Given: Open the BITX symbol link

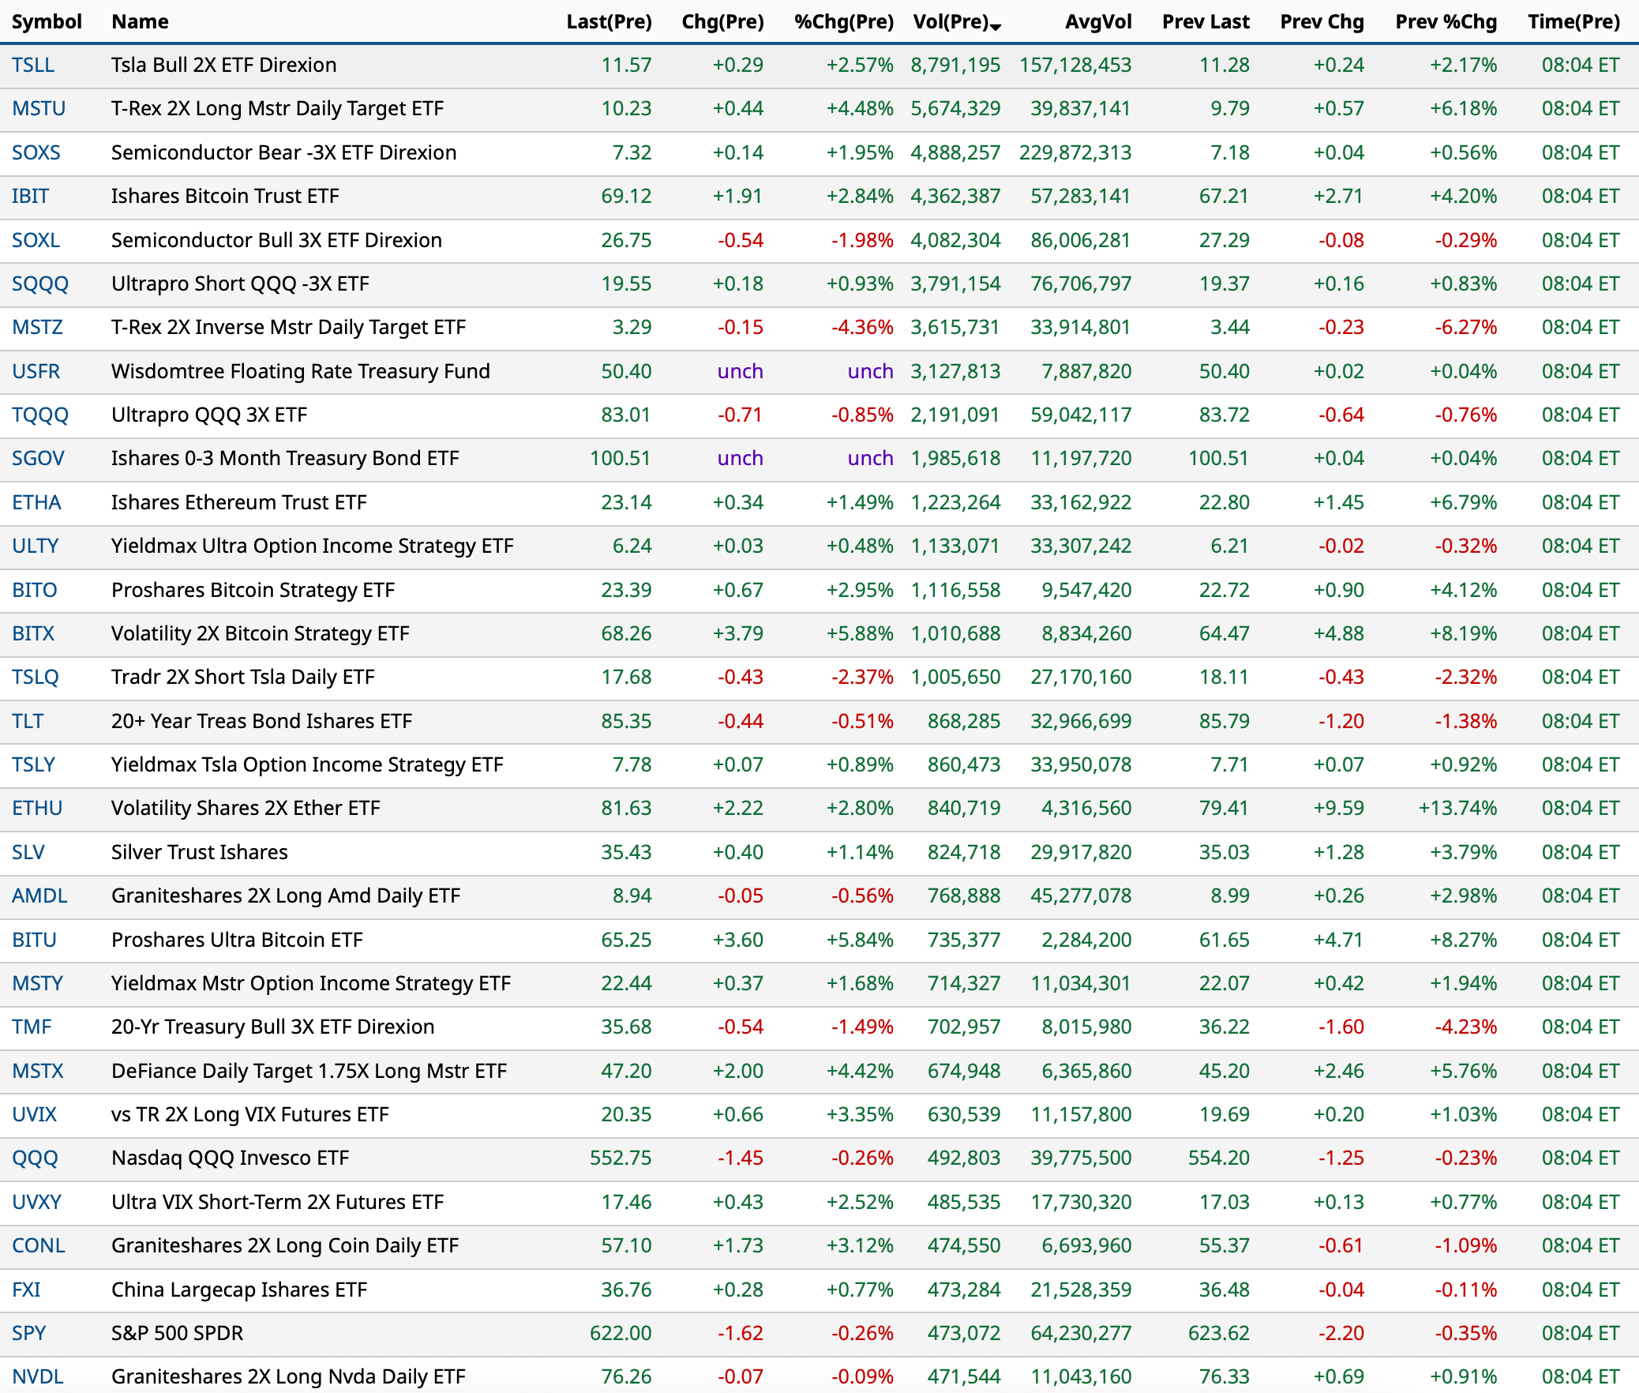Looking at the screenshot, I should (x=33, y=633).
